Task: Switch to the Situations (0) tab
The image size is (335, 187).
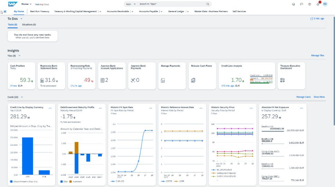Action: [29, 24]
